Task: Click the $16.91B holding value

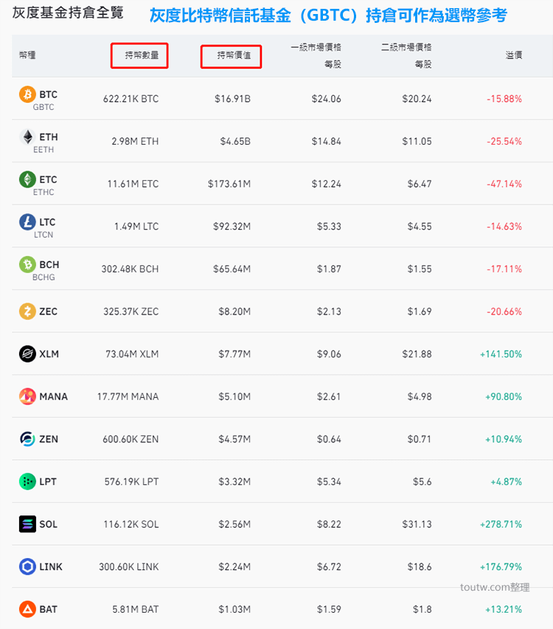Action: [x=232, y=99]
